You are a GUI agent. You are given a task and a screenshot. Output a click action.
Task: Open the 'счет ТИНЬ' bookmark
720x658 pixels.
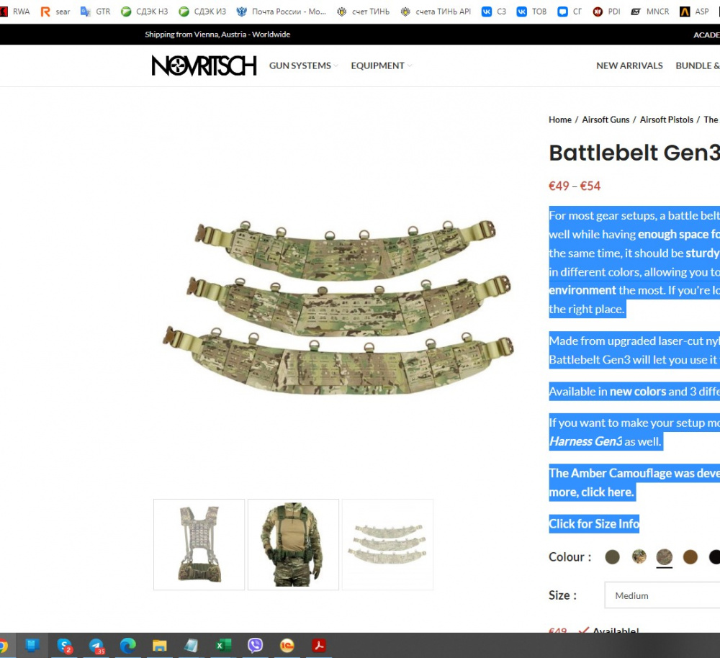tap(363, 12)
